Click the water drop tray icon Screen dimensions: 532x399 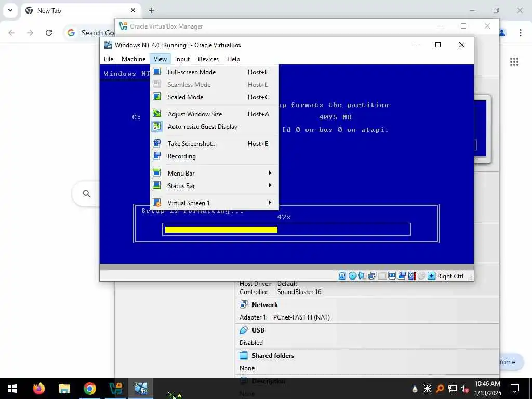415,389
